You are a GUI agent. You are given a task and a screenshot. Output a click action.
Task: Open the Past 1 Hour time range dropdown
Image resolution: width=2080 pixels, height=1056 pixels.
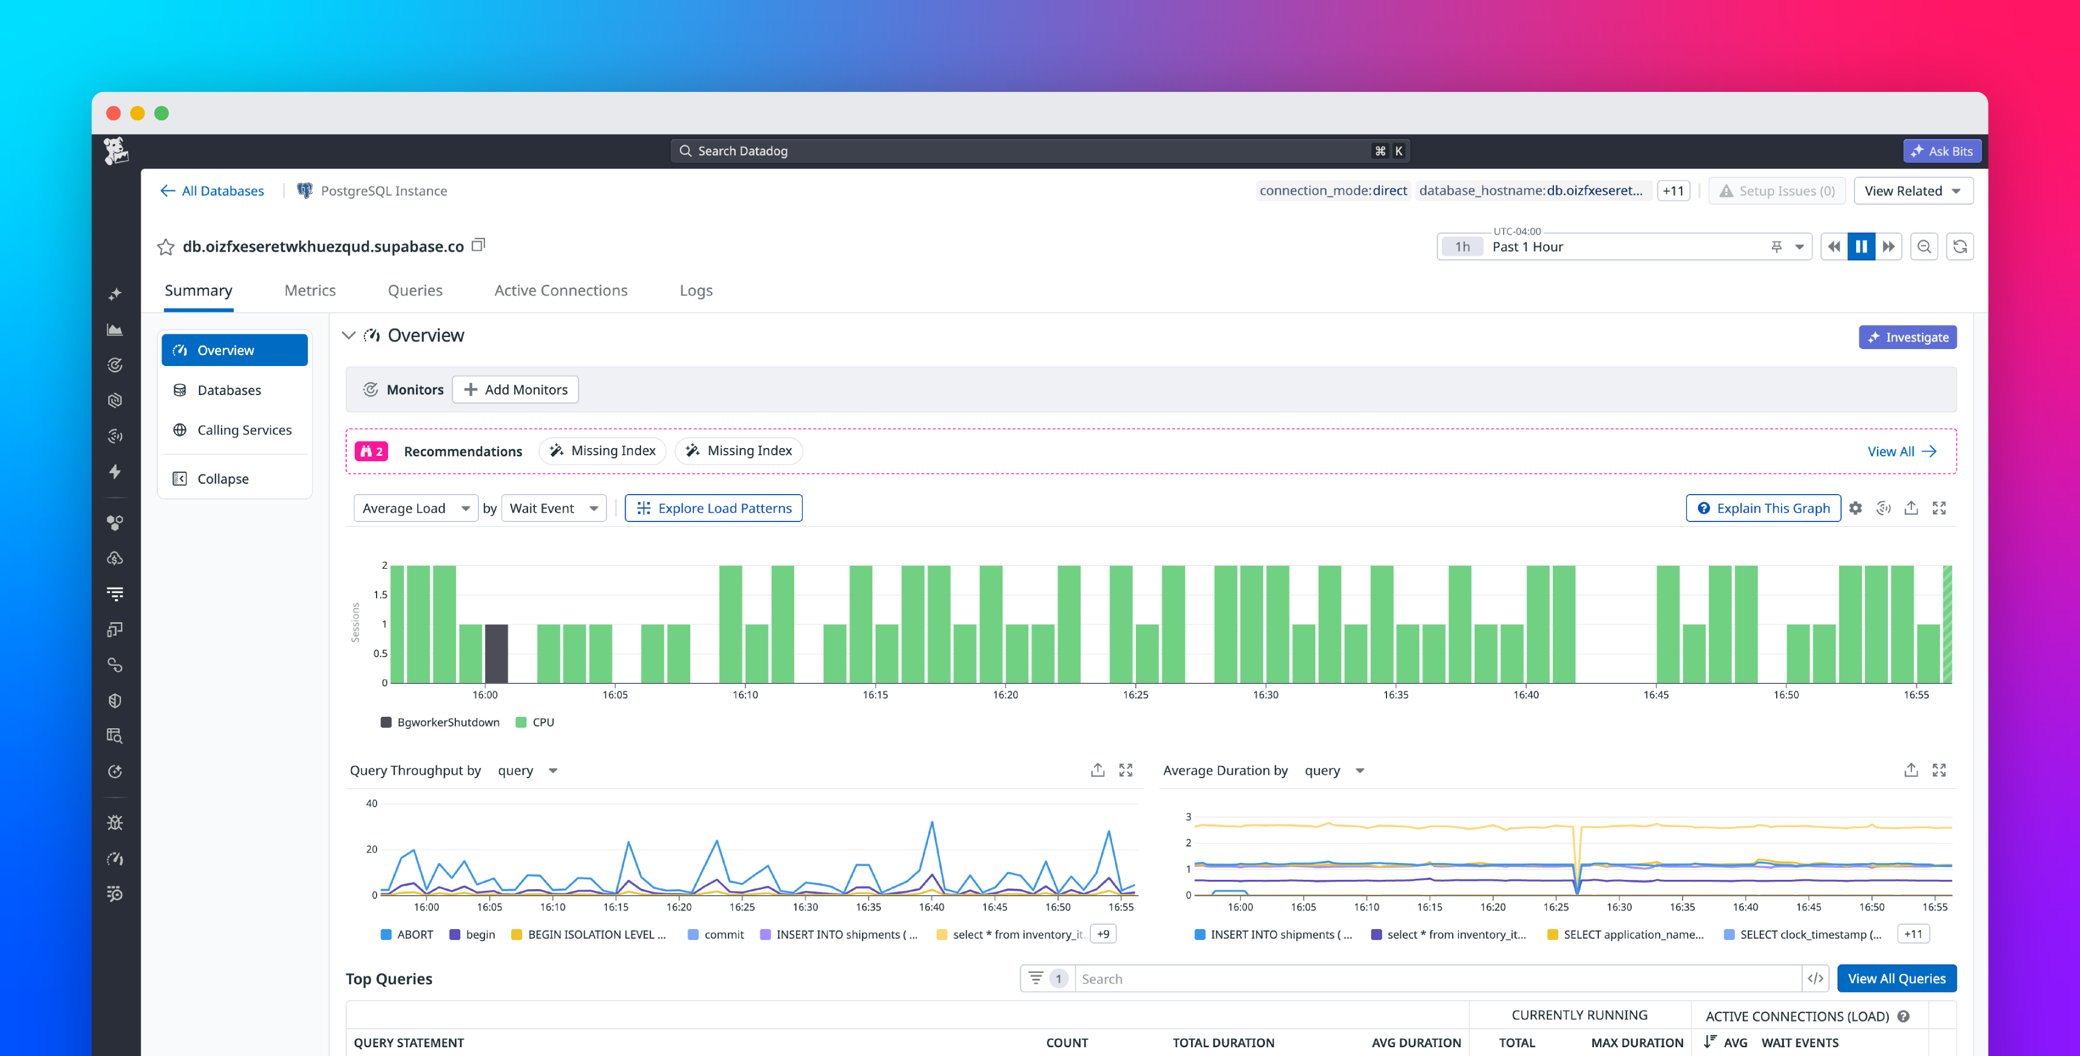click(1623, 247)
